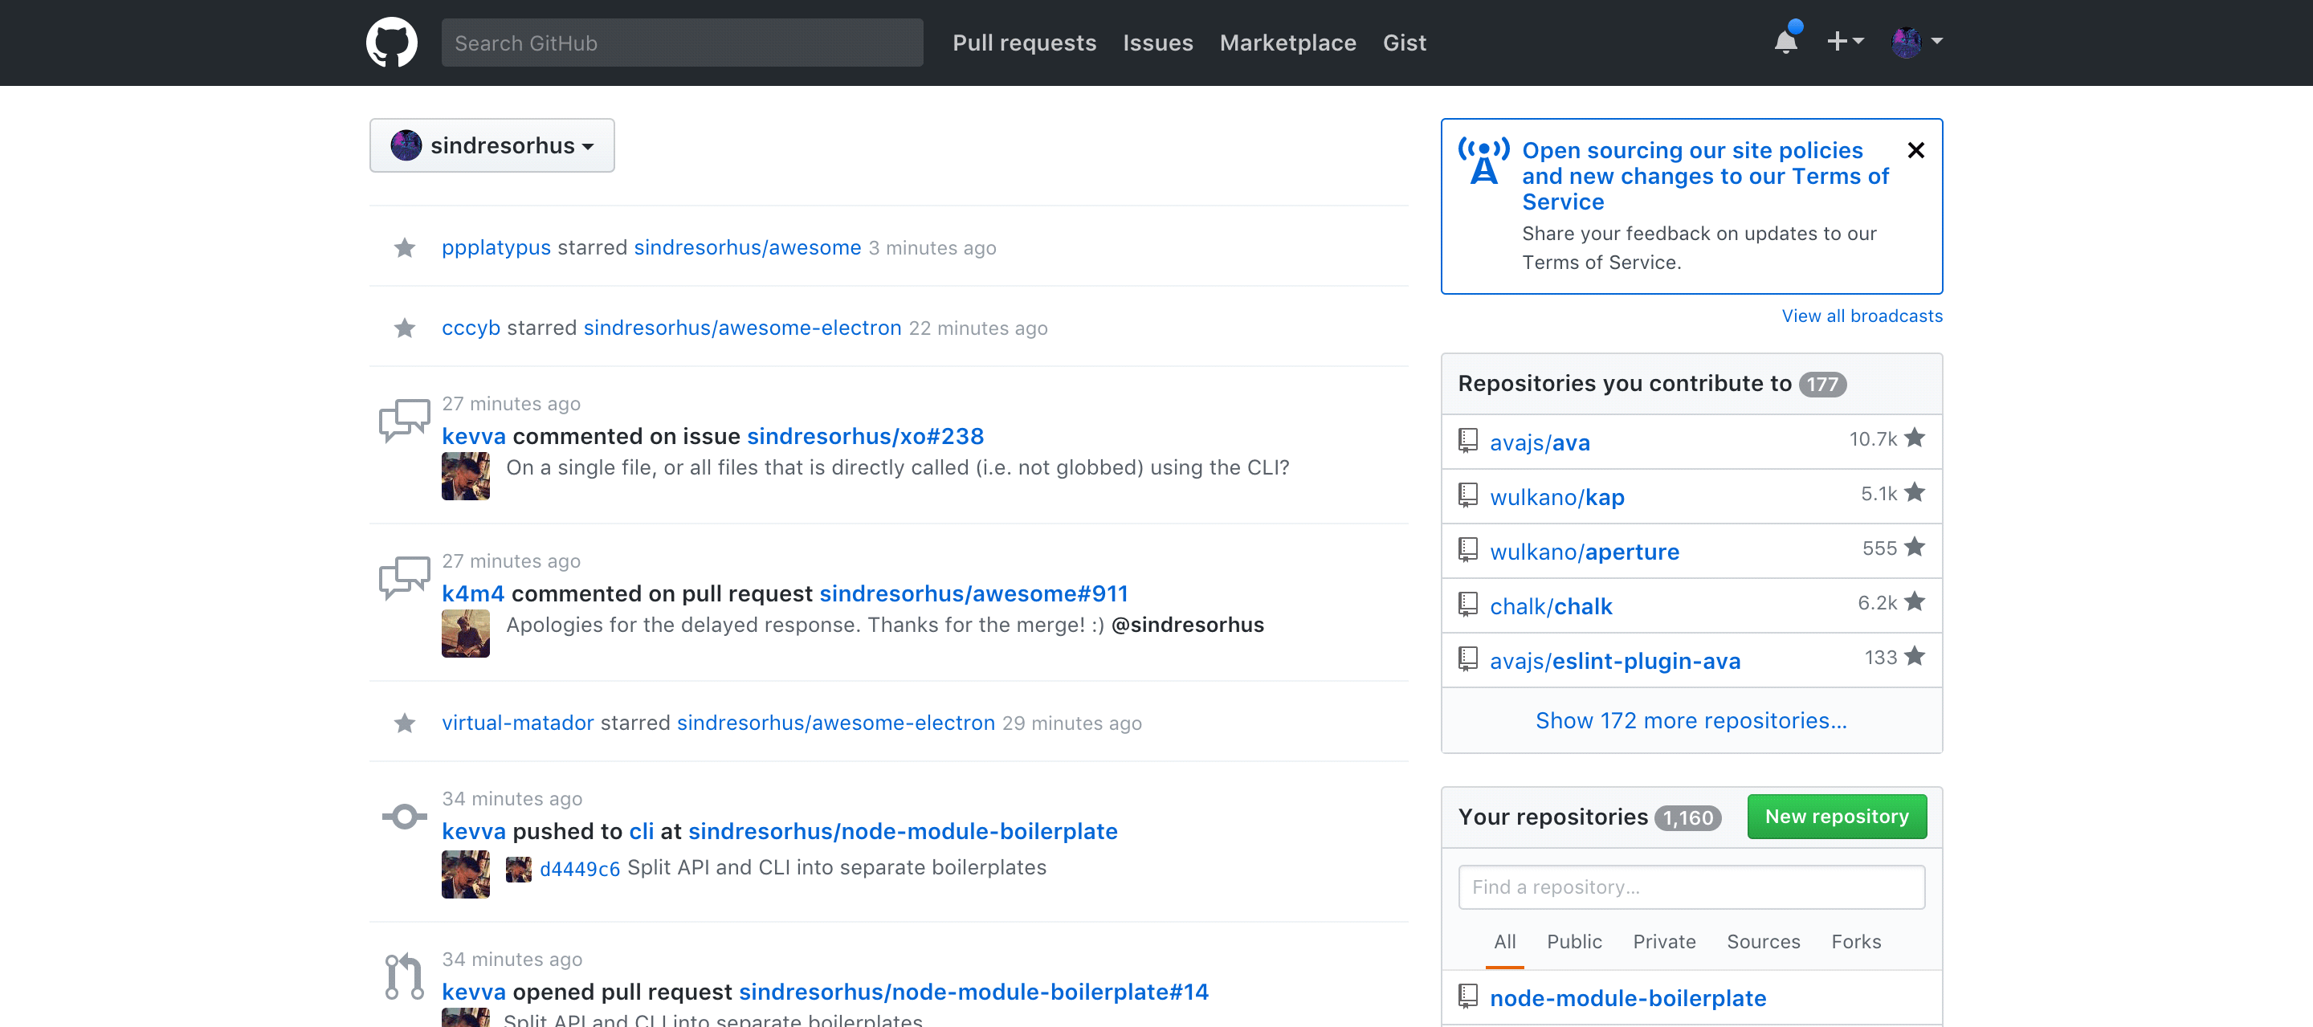The height and width of the screenshot is (1027, 2313).
Task: Open wulkano/aperture repository link
Action: (1584, 552)
